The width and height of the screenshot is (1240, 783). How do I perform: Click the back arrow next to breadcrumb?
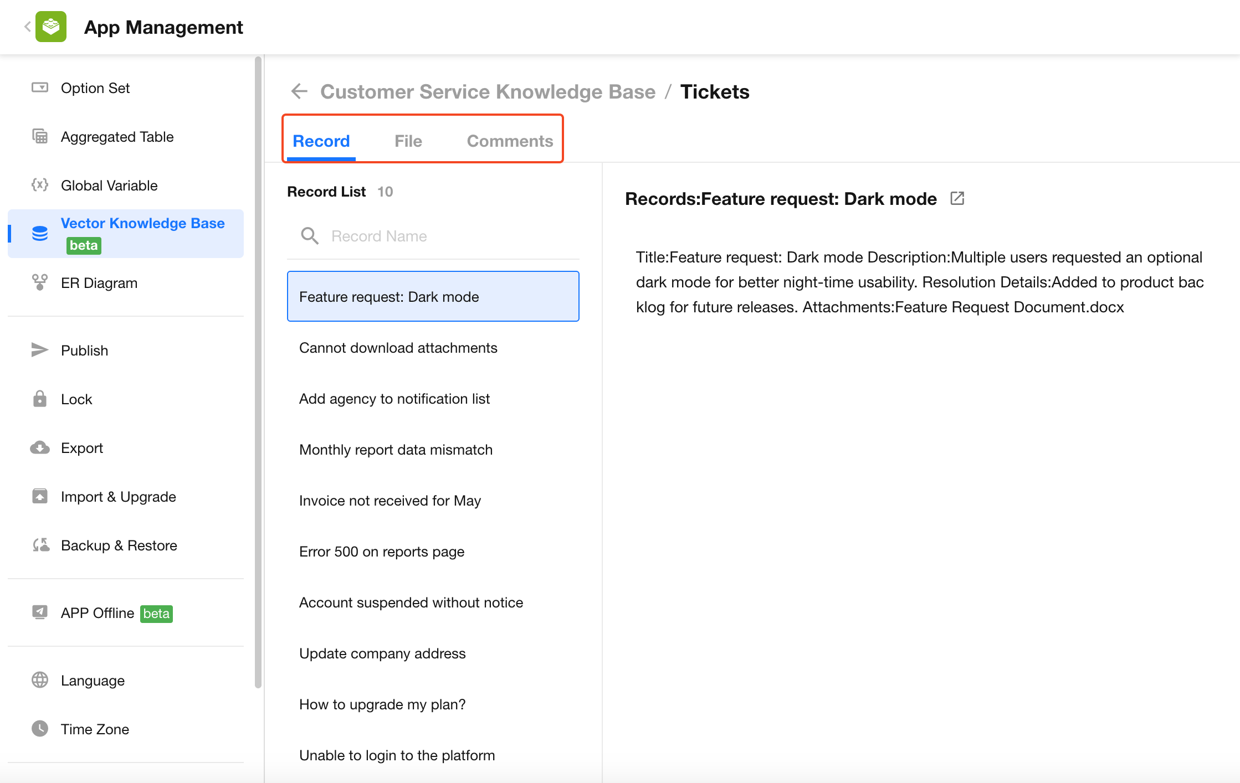[299, 91]
